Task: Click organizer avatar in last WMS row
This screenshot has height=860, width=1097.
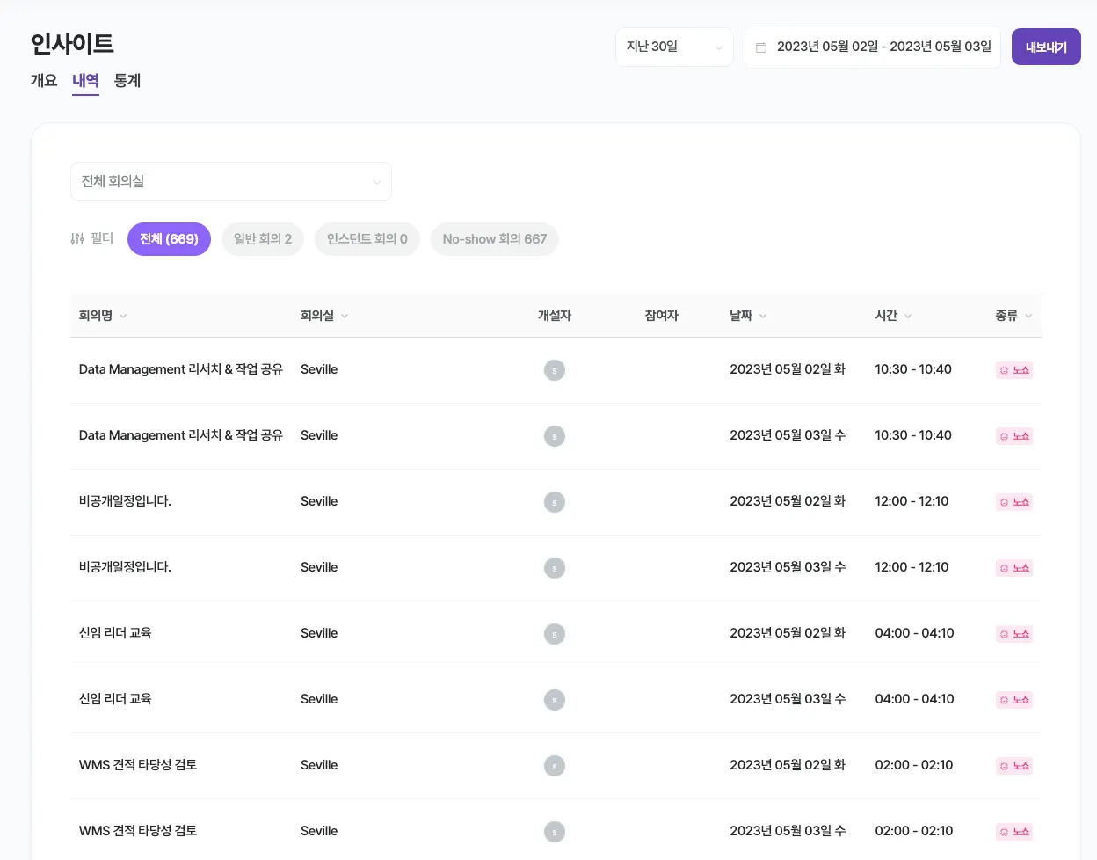Action: (554, 832)
